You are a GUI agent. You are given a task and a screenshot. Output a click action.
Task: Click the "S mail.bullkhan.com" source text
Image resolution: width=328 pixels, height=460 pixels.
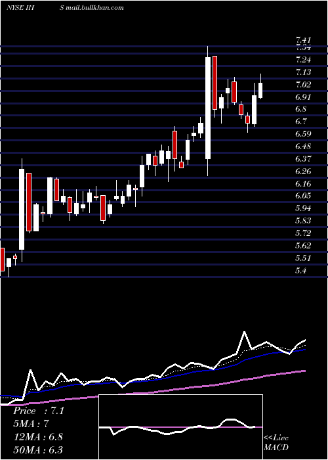click(92, 8)
